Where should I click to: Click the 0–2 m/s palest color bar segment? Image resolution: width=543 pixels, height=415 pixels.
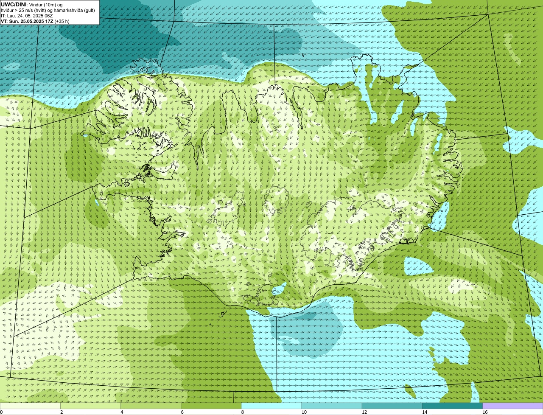coord(30,406)
